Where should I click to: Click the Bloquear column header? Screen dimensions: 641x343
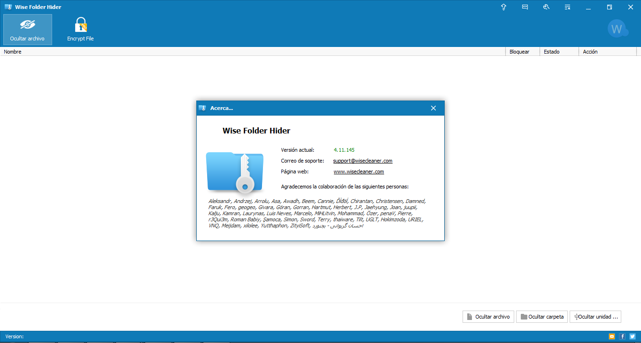(523, 52)
